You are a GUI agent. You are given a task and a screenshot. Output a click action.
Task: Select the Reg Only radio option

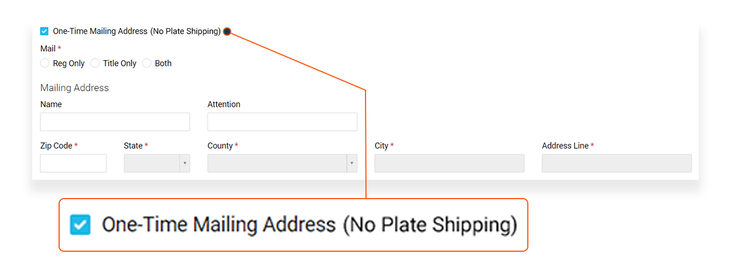(x=45, y=63)
